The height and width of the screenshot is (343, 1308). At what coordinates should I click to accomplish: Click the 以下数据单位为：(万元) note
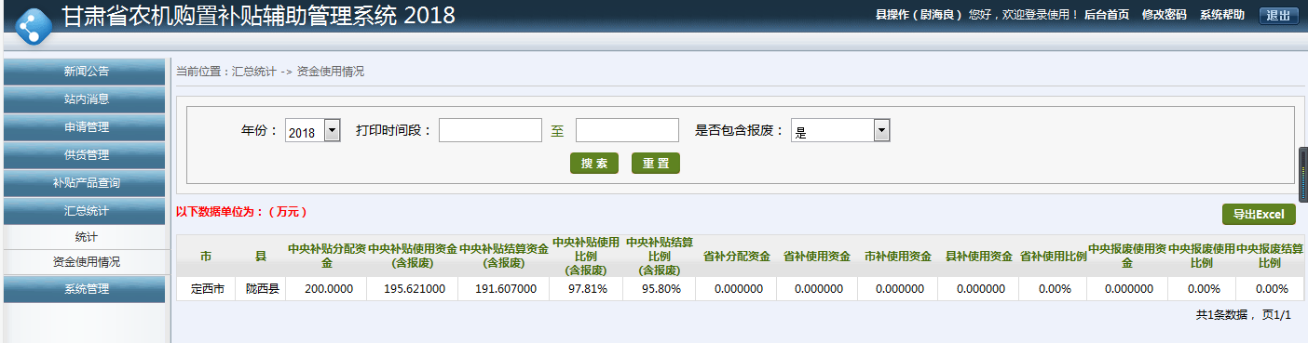pyautogui.click(x=241, y=212)
